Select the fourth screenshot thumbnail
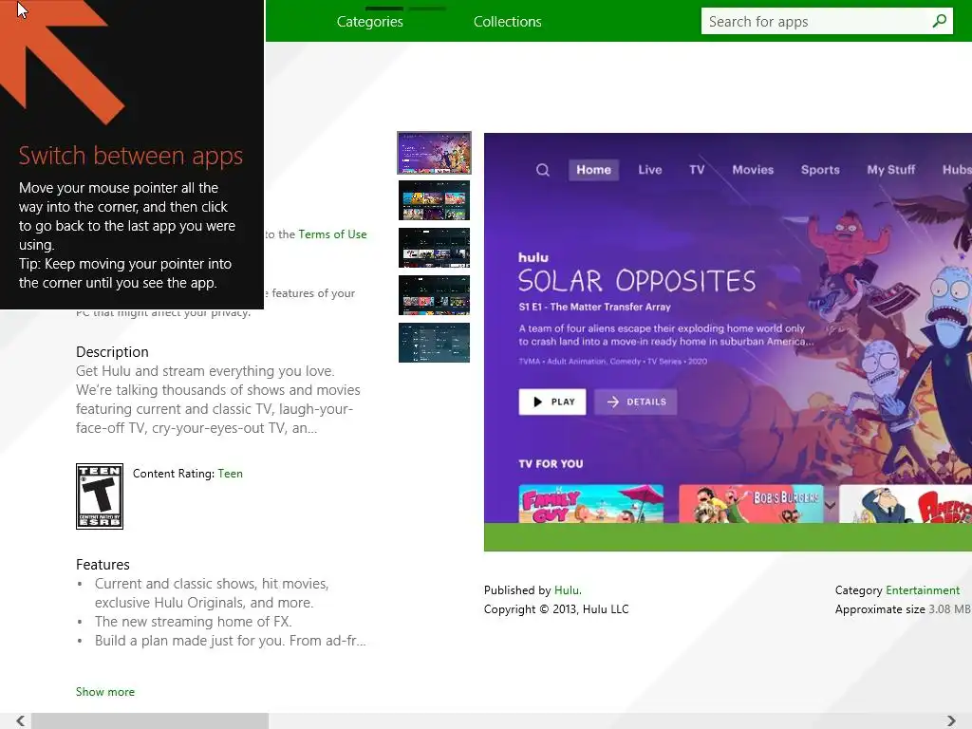 (x=434, y=295)
